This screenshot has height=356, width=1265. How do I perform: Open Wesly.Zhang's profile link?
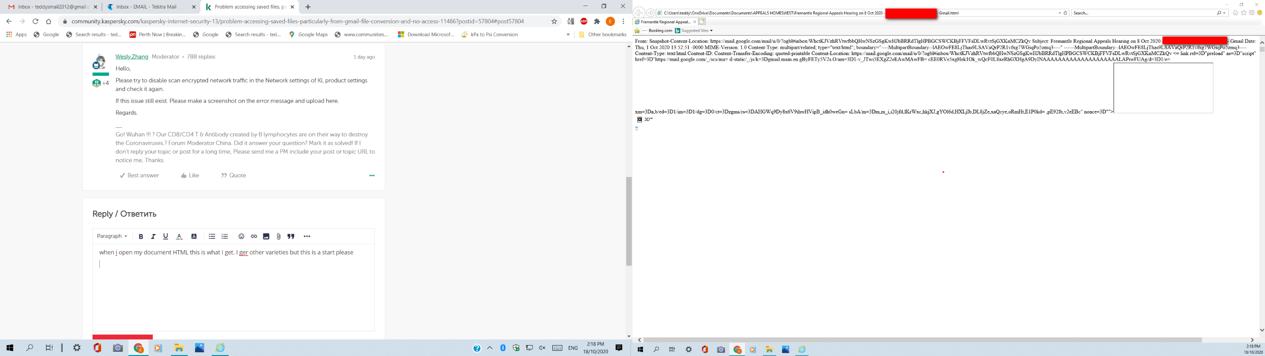click(x=131, y=56)
